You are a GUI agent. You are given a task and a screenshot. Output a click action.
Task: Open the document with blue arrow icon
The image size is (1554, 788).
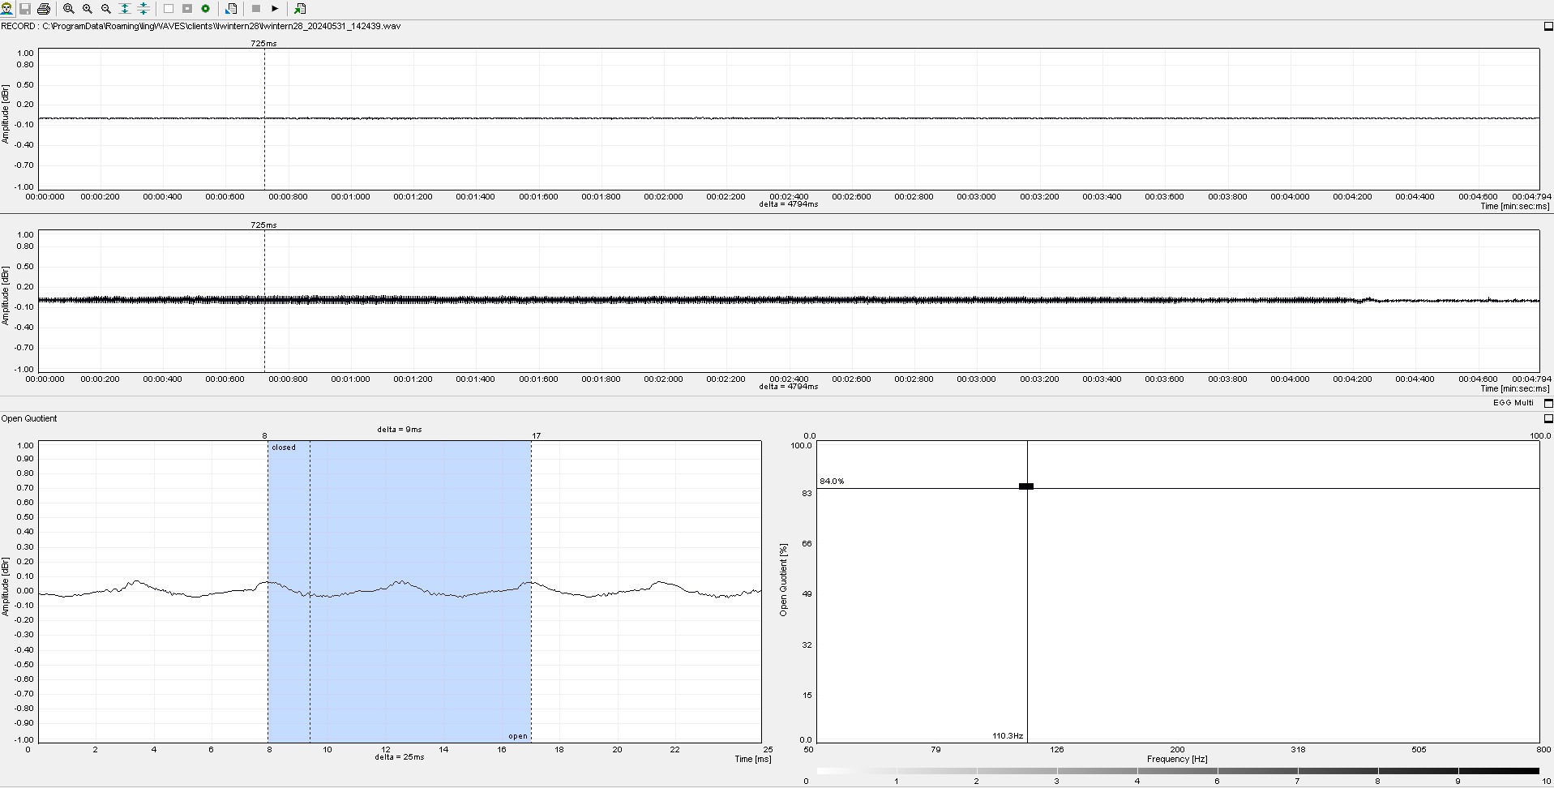(x=231, y=9)
